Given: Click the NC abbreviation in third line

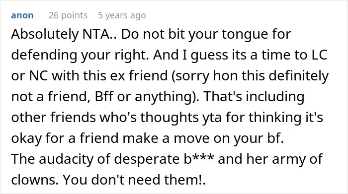Looking at the screenshot, I should 38,76.
